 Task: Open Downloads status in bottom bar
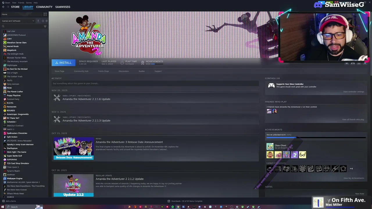(185, 201)
